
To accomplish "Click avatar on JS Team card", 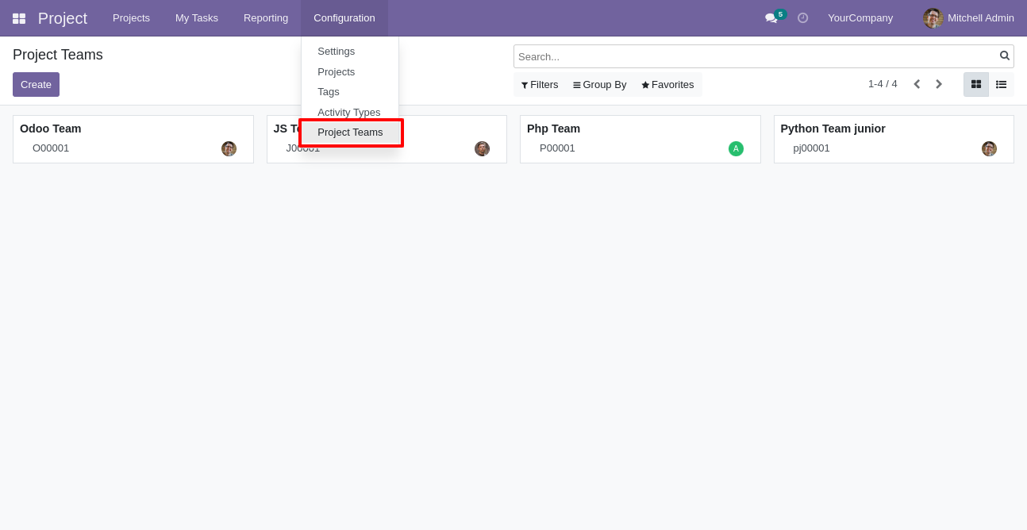I will [482, 148].
